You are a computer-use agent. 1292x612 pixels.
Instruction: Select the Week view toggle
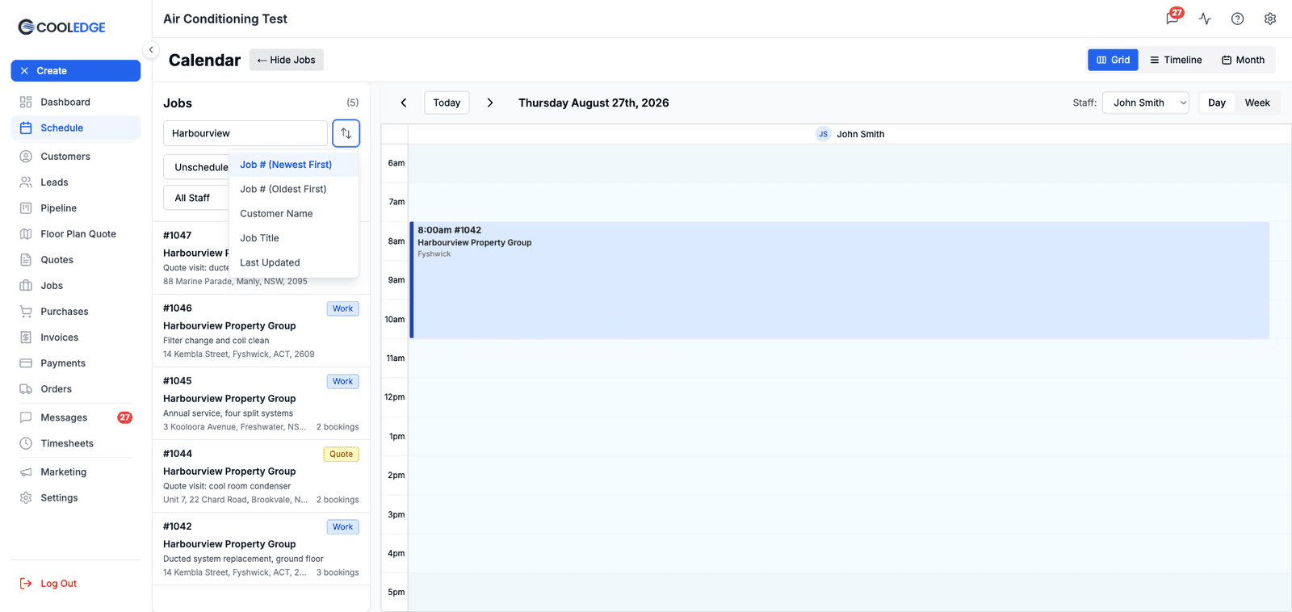(x=1257, y=103)
